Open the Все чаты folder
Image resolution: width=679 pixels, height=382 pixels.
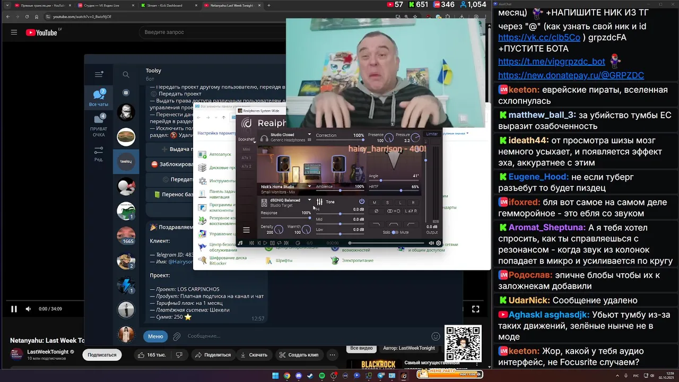click(99, 98)
